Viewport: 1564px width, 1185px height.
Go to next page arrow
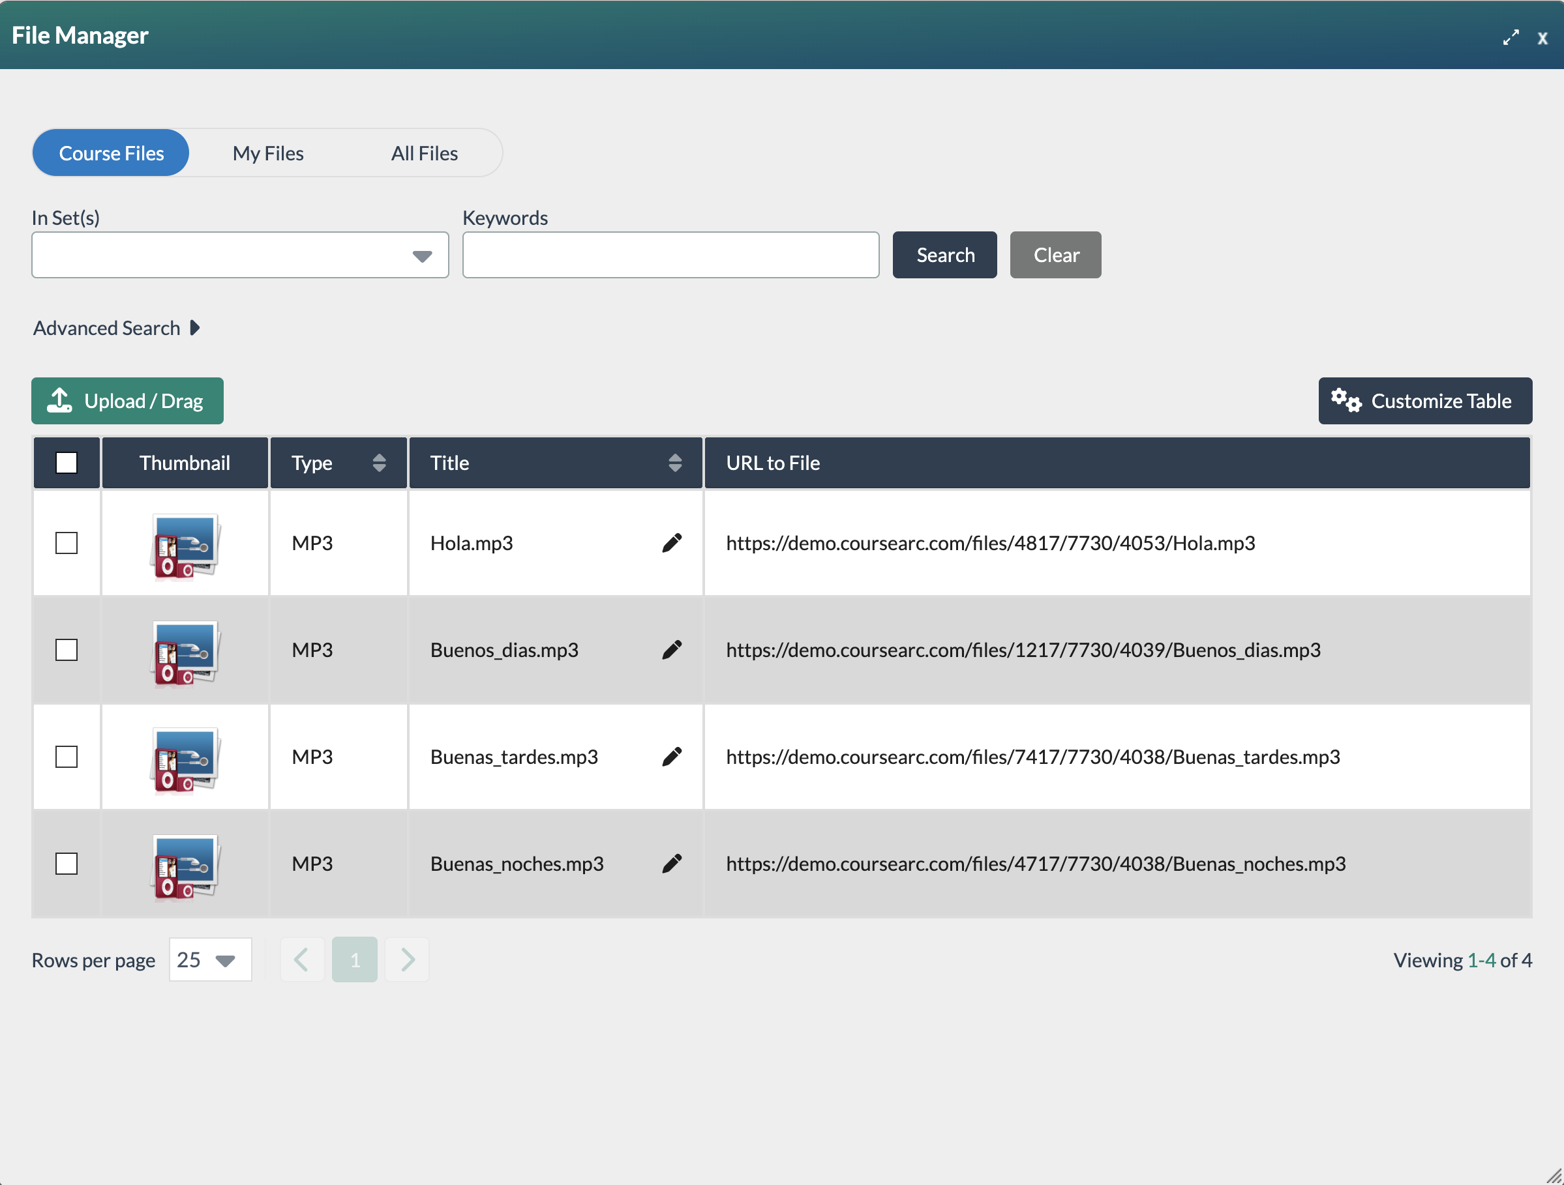pyautogui.click(x=407, y=959)
